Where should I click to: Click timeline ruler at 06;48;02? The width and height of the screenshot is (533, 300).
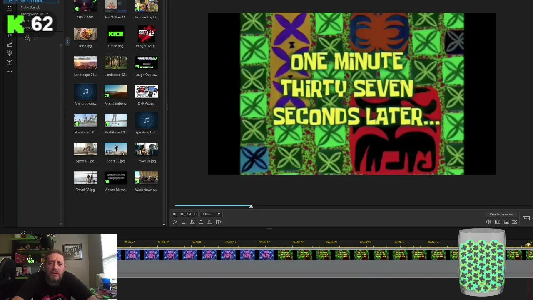point(163,242)
